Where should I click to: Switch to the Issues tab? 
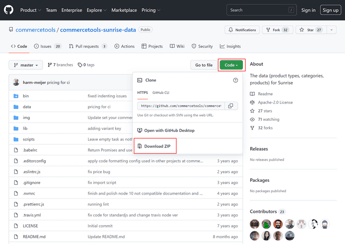[48, 46]
